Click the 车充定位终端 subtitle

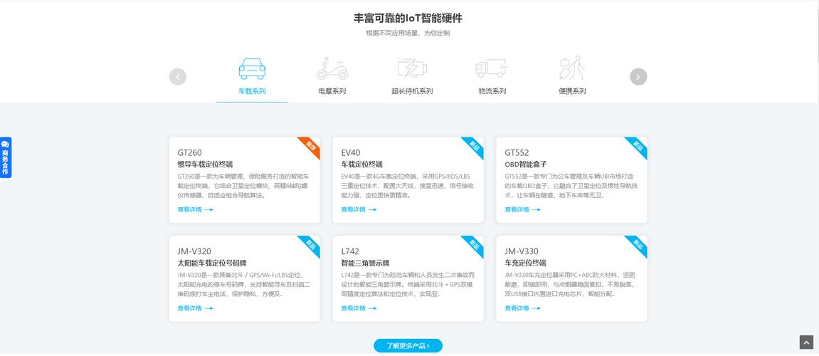tap(525, 263)
